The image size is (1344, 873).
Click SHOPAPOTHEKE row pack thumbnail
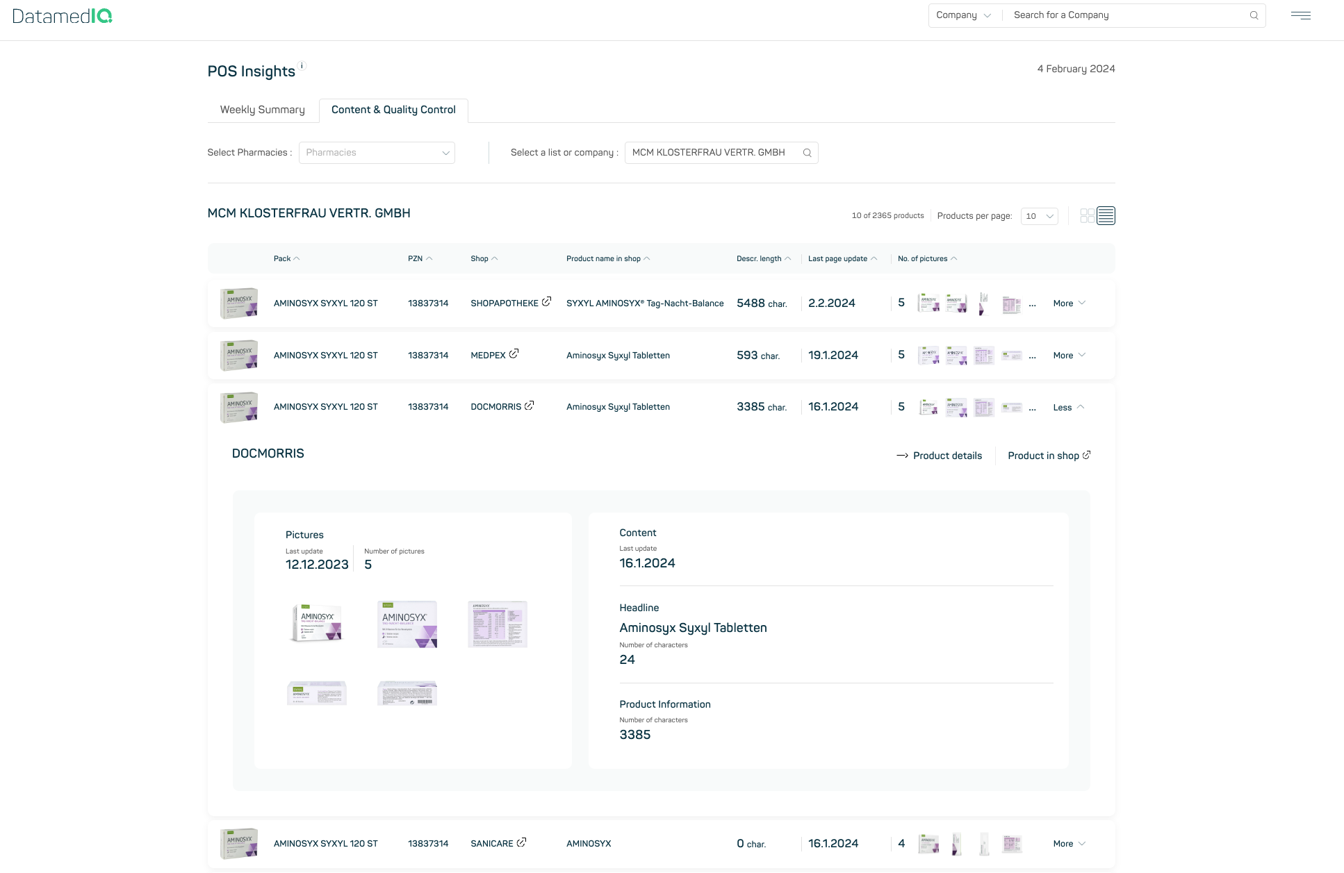pos(239,304)
